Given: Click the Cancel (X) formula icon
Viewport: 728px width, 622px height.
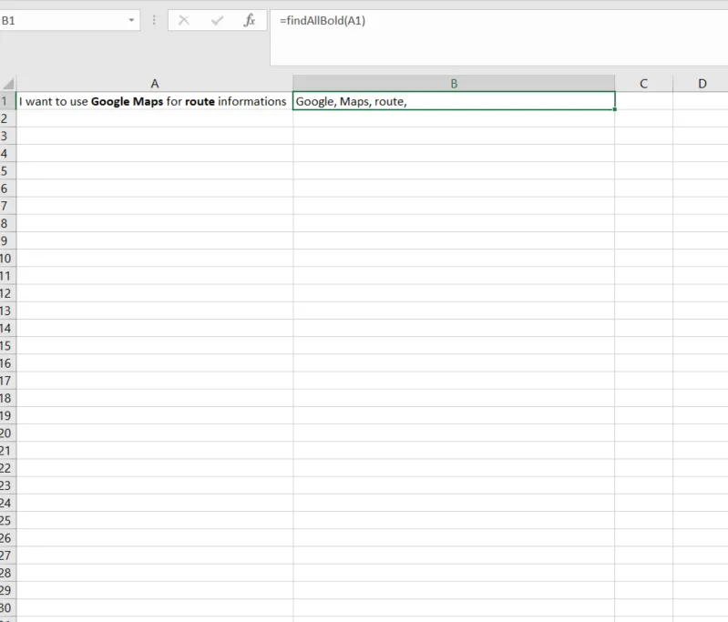Looking at the screenshot, I should [x=184, y=20].
